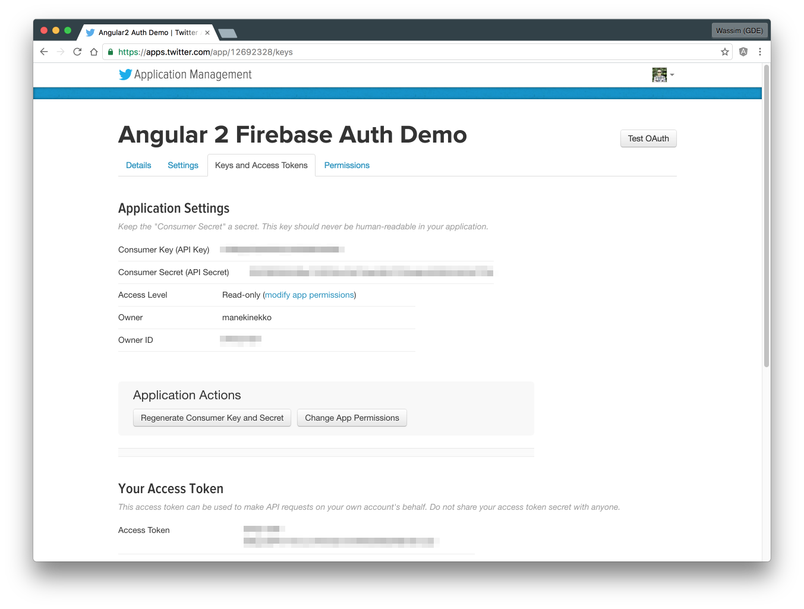Image resolution: width=804 pixels, height=609 pixels.
Task: Open the modify app permissions link
Action: [x=309, y=295]
